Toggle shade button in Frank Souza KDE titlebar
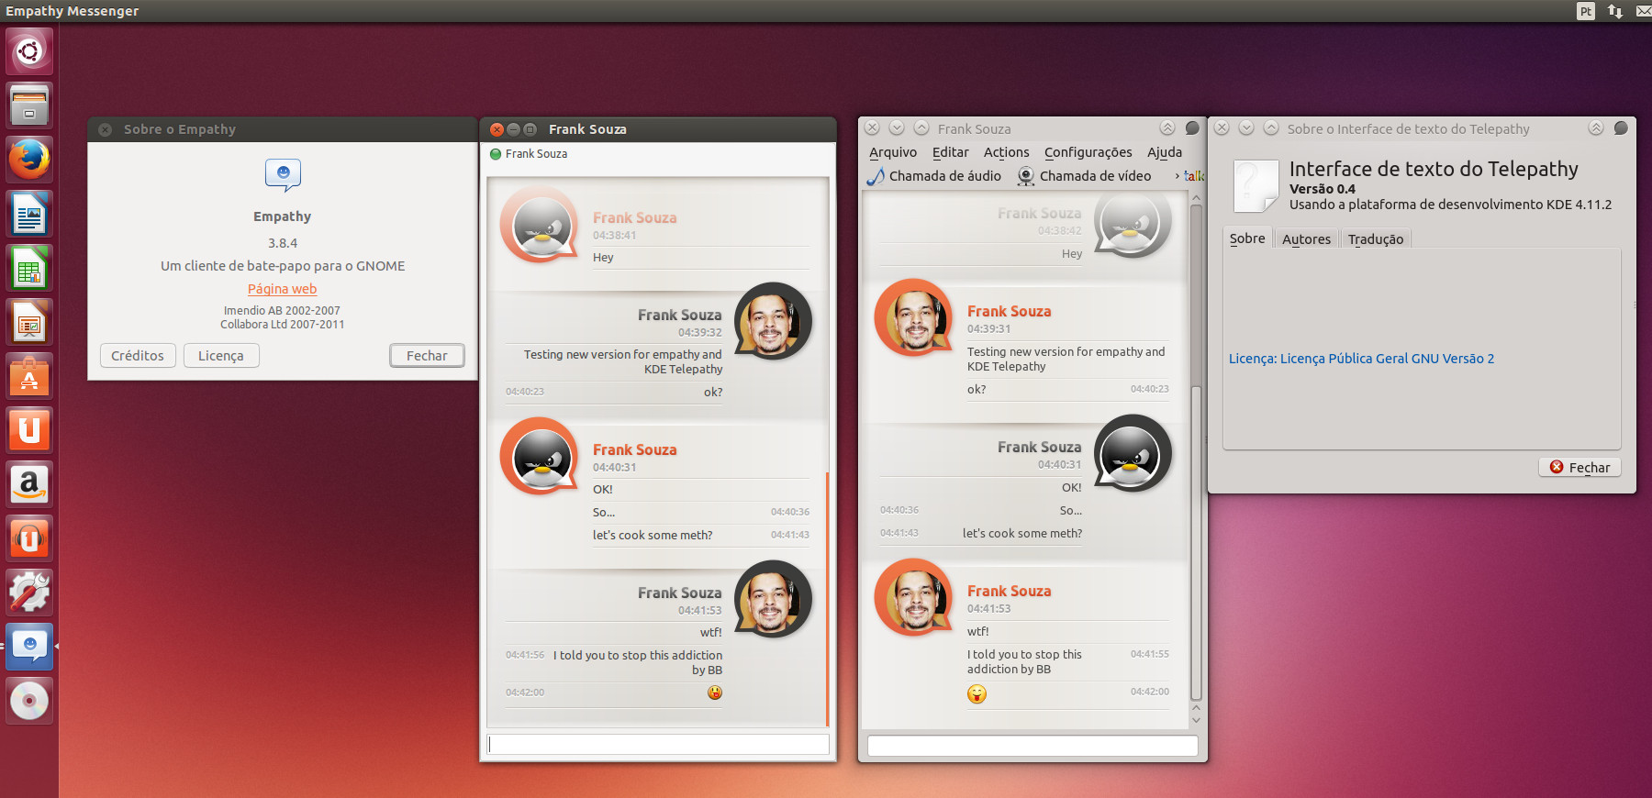1652x798 pixels. pyautogui.click(x=1166, y=128)
